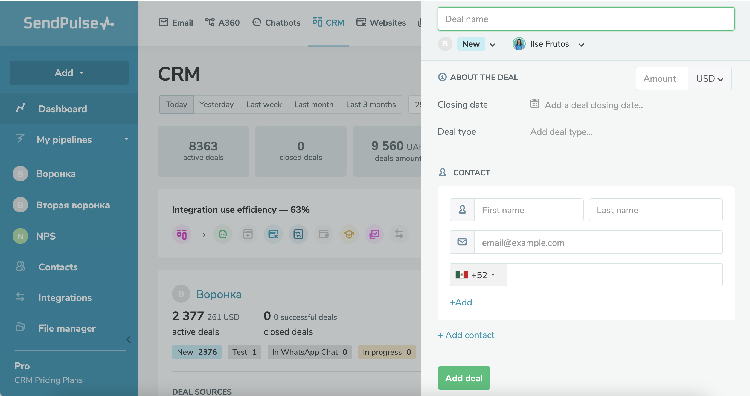Click the email@example.com input field
This screenshot has width=750, height=396.
(598, 243)
